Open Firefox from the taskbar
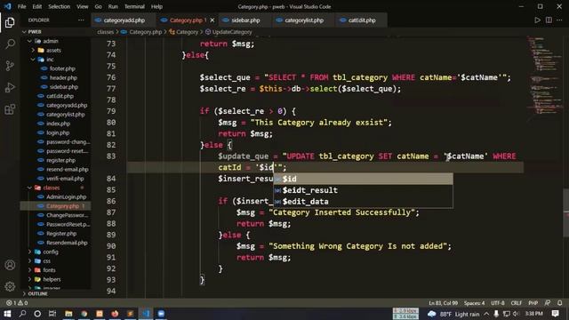This screenshot has height=320, width=569. pos(115,314)
